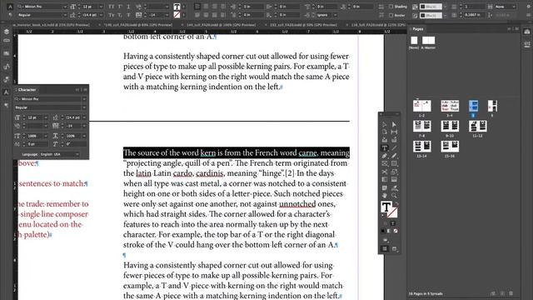Click the Stroke color box in toolbox
The height and width of the screenshot is (300, 533).
coord(392,212)
